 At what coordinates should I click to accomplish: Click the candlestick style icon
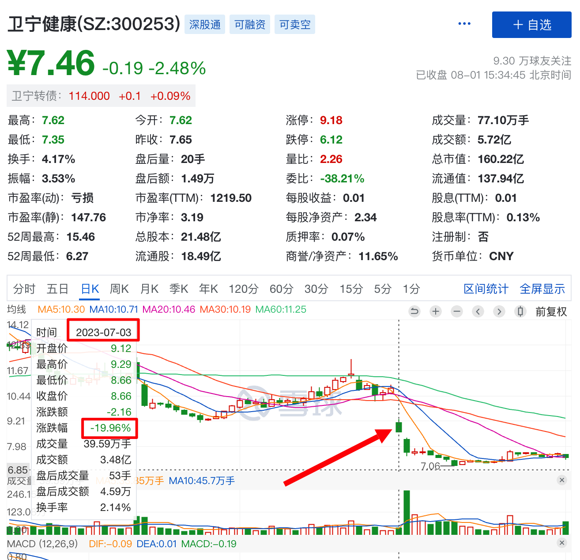pos(520,311)
